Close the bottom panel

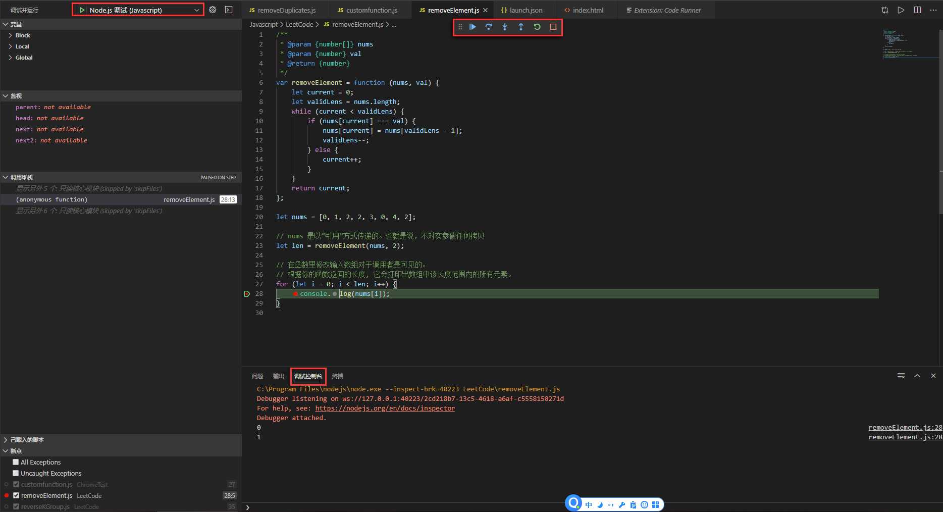tap(933, 376)
